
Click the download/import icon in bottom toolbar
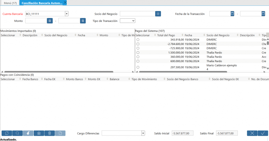pyautogui.click(x=39, y=133)
